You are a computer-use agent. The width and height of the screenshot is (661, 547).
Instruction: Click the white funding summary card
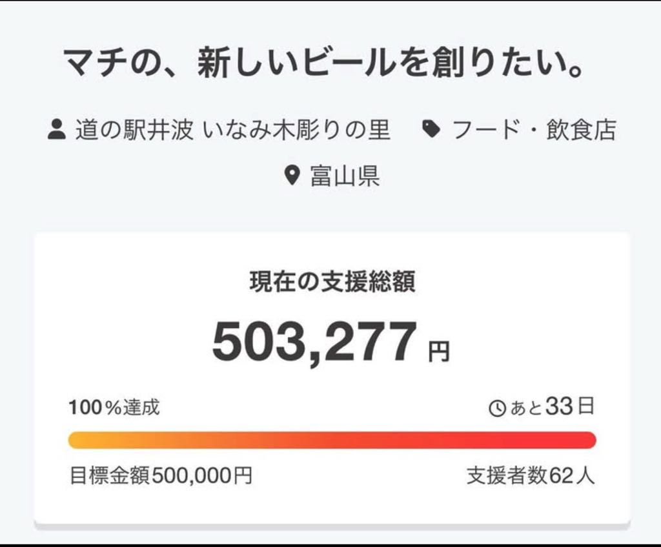(332, 378)
